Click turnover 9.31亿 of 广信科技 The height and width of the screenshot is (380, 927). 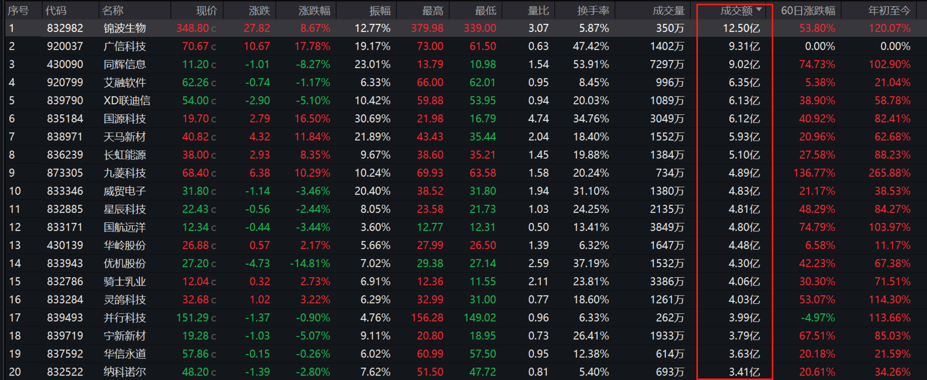(744, 46)
